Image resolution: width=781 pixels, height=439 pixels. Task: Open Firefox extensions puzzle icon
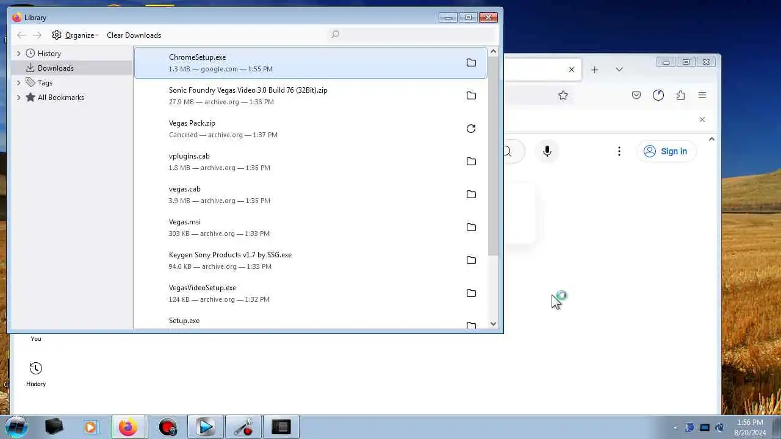point(680,95)
